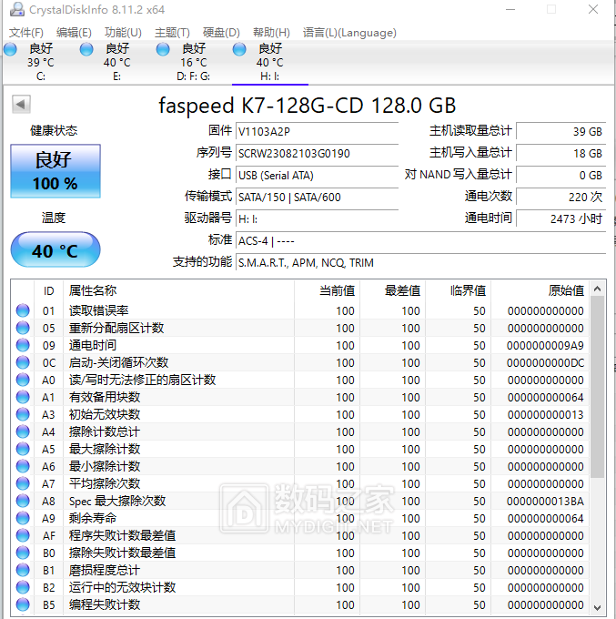This screenshot has width=616, height=619.
Task: Click the drive title faspeed K7-128G-CD 128.0 GB
Action: 308,106
